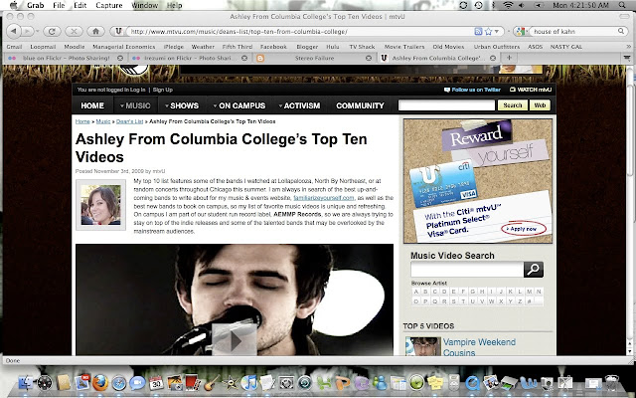Click Ashley's profile photo thumbnail
The image size is (636, 398).
click(x=101, y=205)
